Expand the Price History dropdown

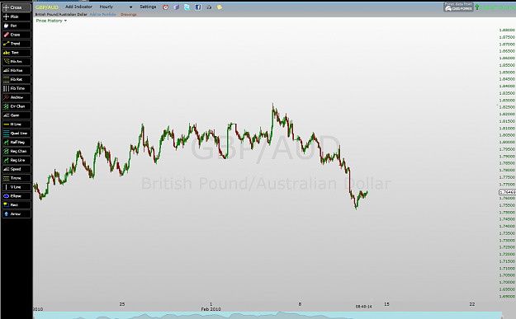tap(51, 21)
